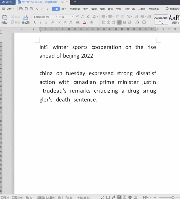
Task: Expand the quick access toolbar customize arrow
Action: pyautogui.click(x=47, y=9)
